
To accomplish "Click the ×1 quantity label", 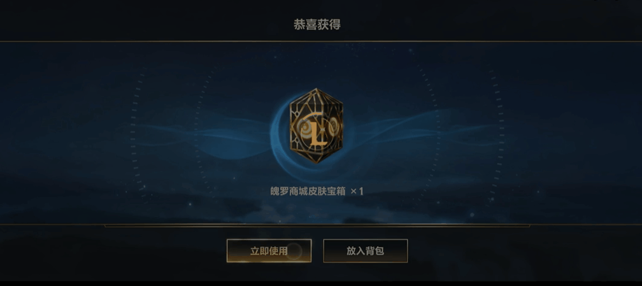I will coord(357,191).
